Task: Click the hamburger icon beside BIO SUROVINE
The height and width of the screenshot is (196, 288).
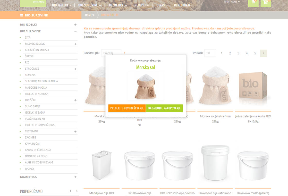Action: pyautogui.click(x=22, y=15)
